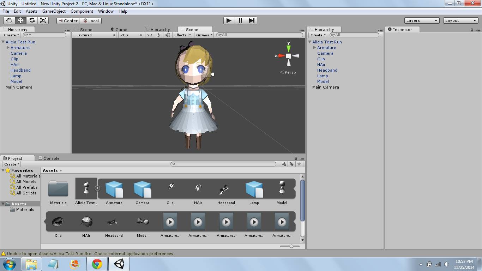Open the Textured draw mode dropdown
The image size is (482, 271).
[x=95, y=35]
